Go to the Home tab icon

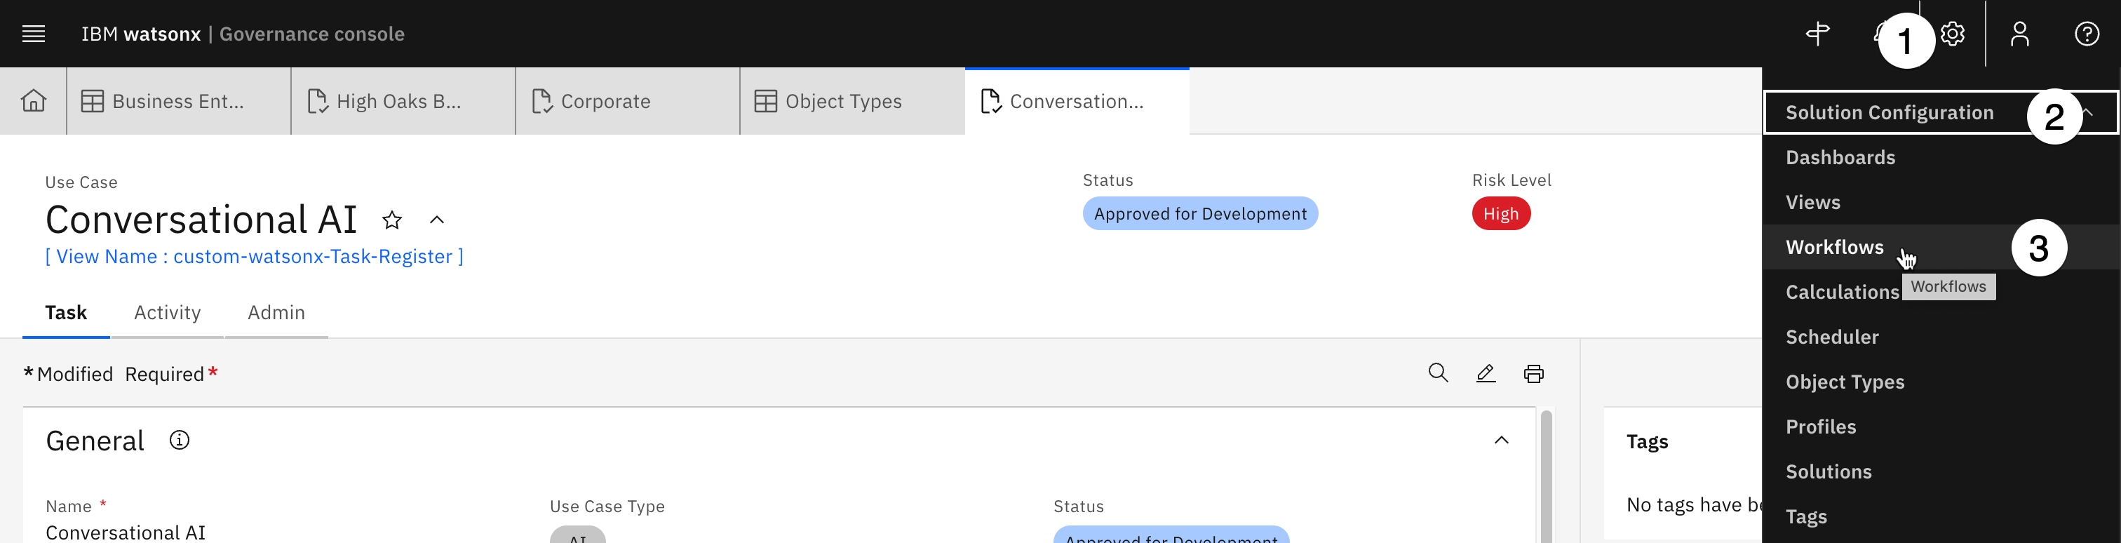[34, 100]
